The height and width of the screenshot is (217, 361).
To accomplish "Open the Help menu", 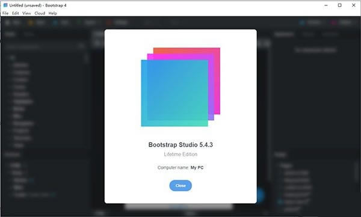I will (53, 13).
